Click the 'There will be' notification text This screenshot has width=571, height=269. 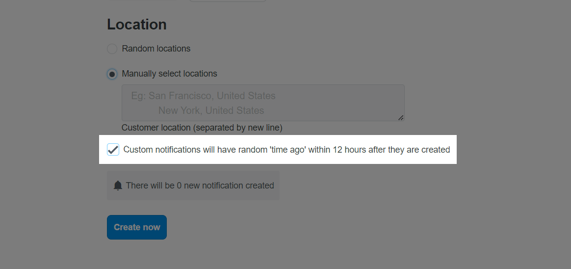[150, 186]
